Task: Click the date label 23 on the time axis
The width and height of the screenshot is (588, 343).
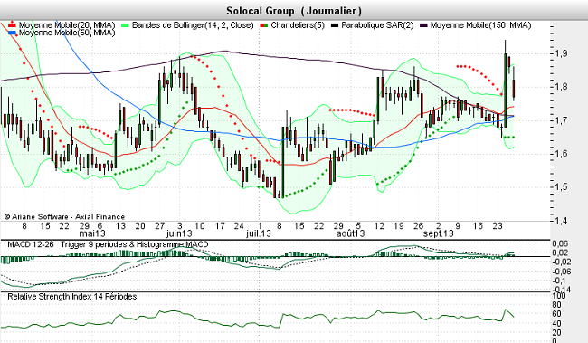Action: [x=498, y=226]
